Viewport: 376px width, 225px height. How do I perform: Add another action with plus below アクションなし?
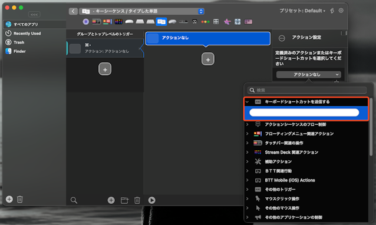pos(208,59)
